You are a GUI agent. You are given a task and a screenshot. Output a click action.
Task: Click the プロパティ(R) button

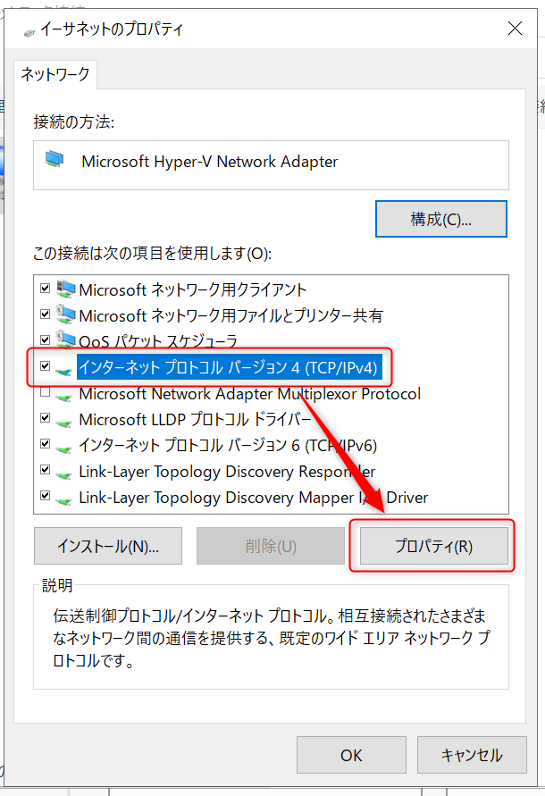tap(433, 546)
